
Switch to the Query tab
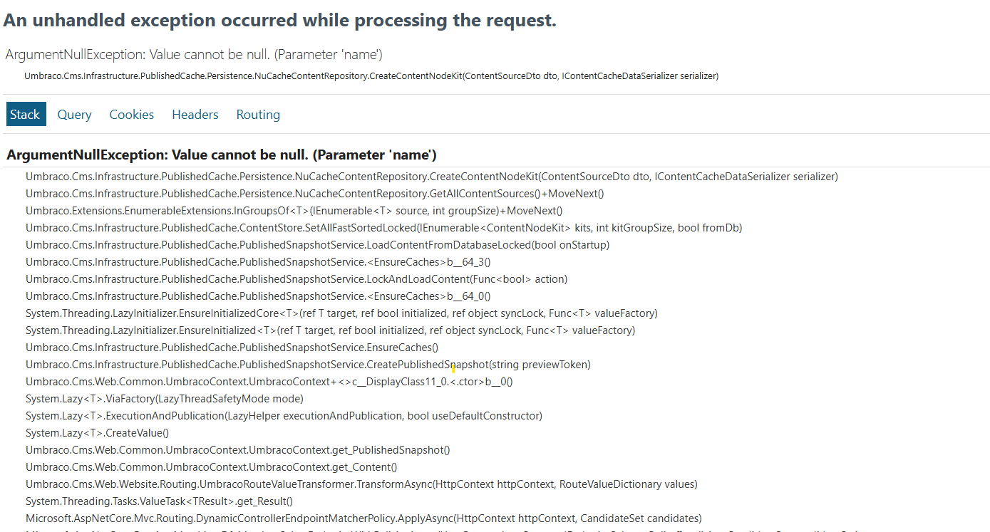(x=74, y=115)
